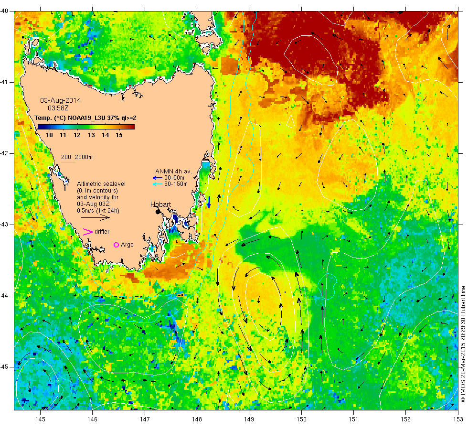Click longitude axis label 146

(x=93, y=419)
